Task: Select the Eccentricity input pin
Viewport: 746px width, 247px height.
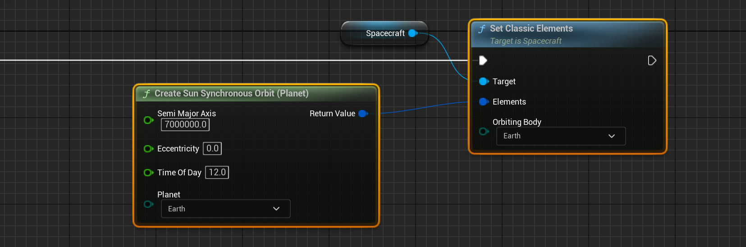Action: point(148,149)
